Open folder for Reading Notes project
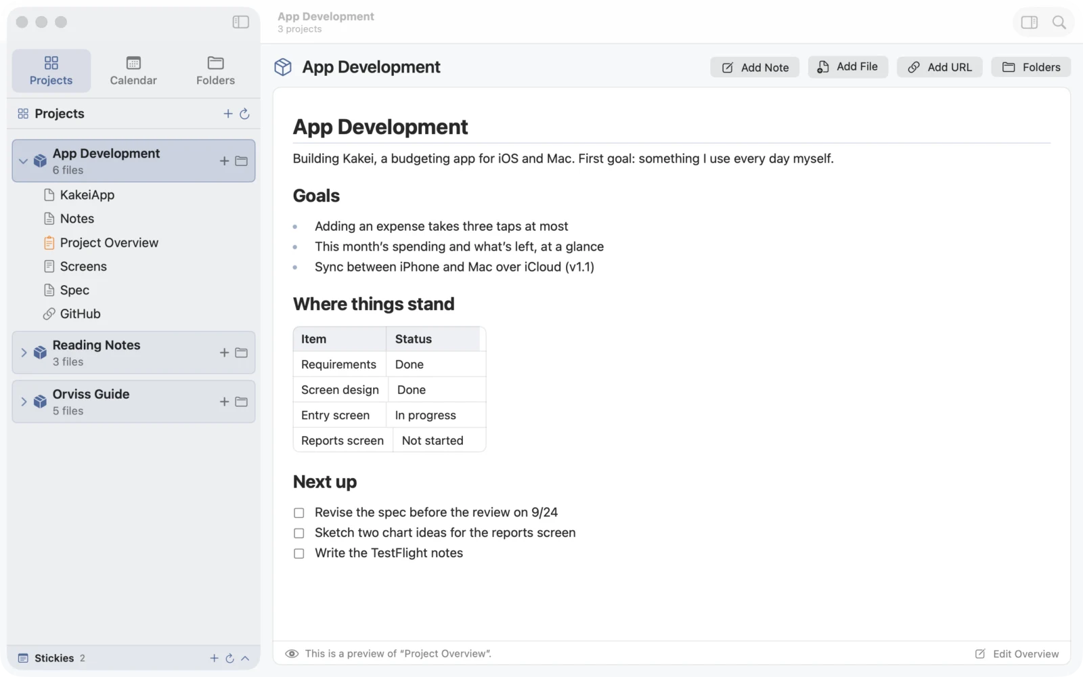Screen dimensions: 1083x677 tap(241, 353)
